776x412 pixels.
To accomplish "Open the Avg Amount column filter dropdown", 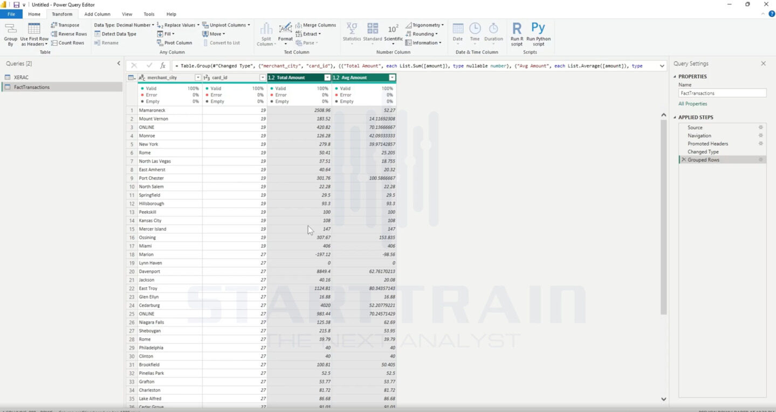I will coord(392,78).
